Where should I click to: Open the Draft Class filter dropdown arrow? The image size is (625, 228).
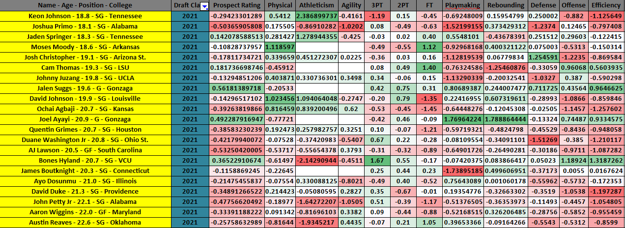[x=205, y=6]
